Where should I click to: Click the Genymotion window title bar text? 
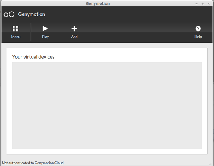(98, 3)
